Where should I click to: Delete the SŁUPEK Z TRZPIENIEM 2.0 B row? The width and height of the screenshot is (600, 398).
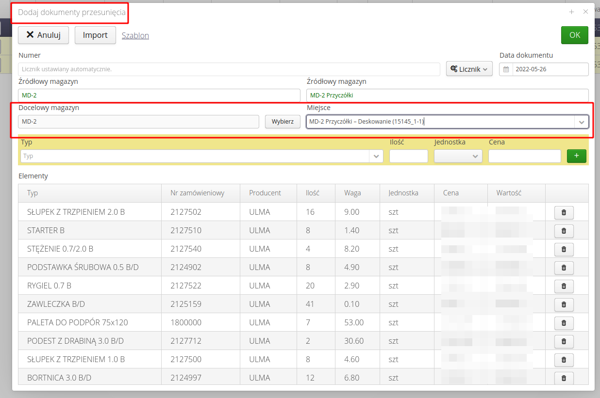564,212
